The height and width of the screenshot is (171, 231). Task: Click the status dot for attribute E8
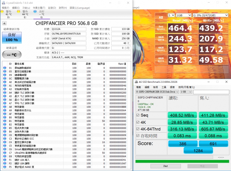[5, 156]
